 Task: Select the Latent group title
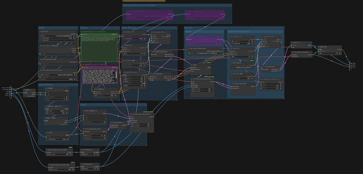pos(83,105)
